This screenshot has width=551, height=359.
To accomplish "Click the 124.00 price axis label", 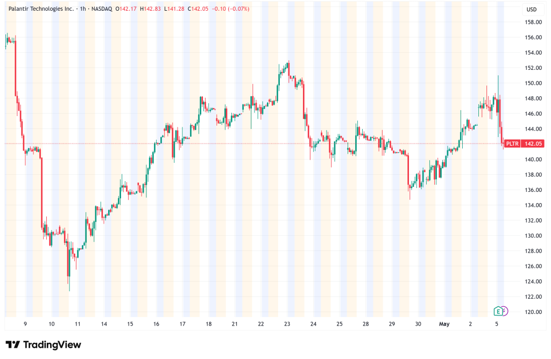I will click(533, 282).
